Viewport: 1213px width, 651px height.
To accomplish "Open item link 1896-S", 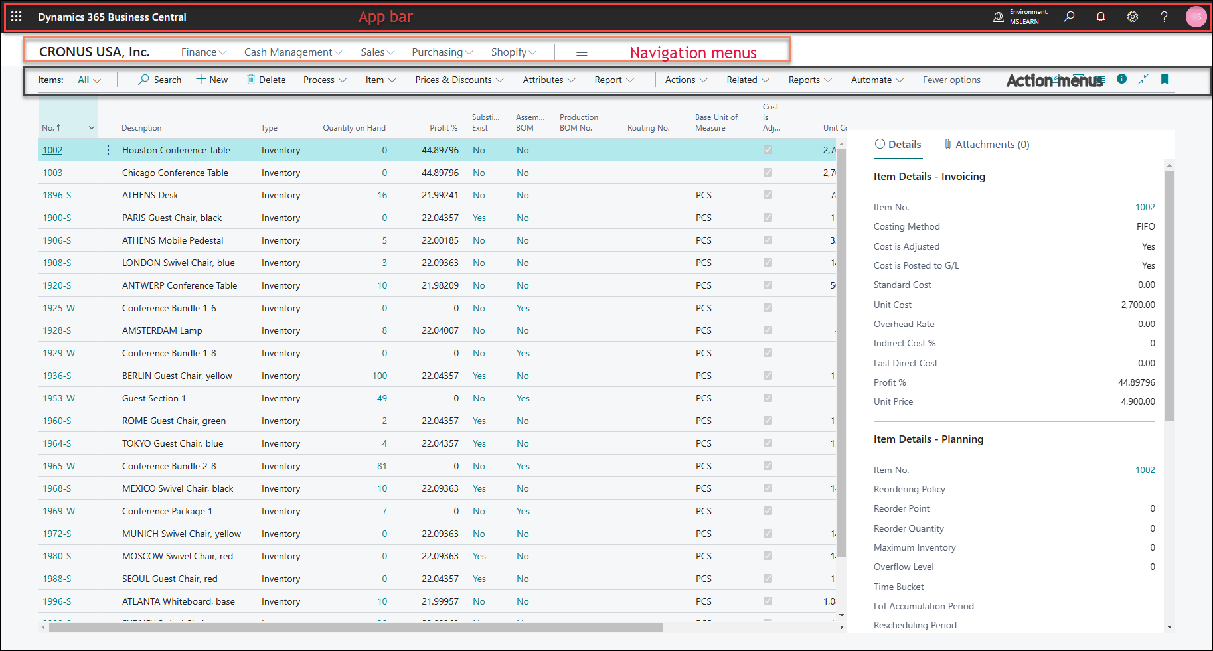I will tap(57, 195).
